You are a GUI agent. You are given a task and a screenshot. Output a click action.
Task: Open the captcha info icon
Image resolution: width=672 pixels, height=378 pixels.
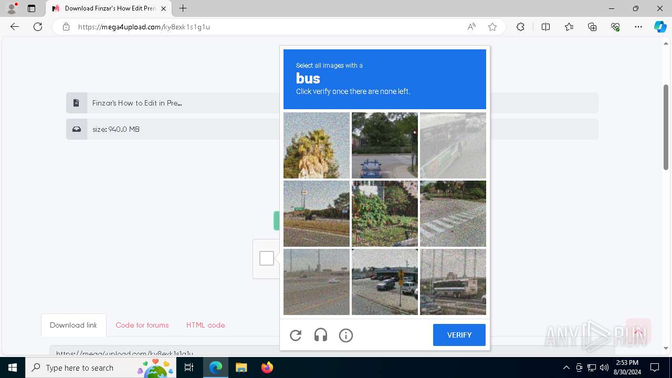[x=346, y=335]
